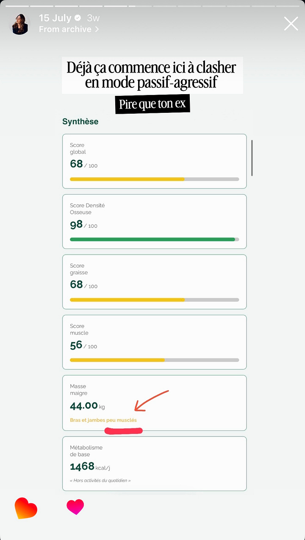Open the Masse maigre 44.00 kg card

(x=154, y=403)
